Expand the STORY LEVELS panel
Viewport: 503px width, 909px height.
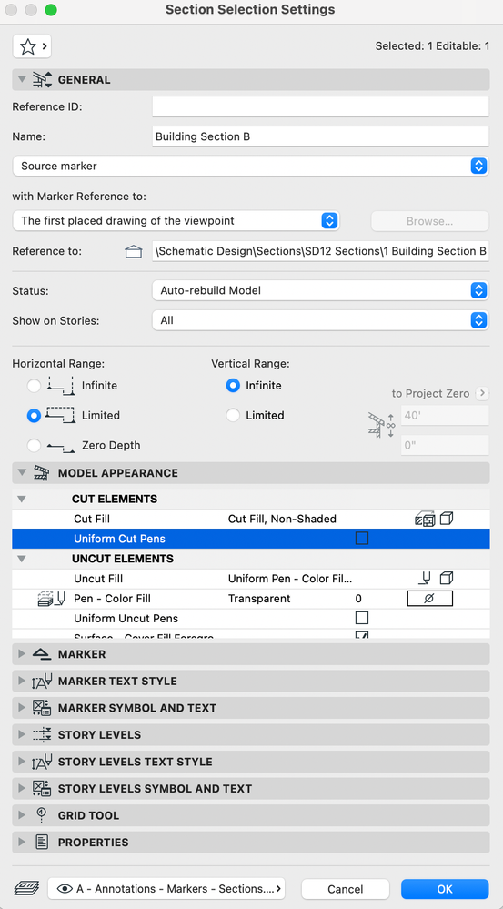[251, 735]
